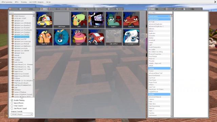Select the Camera tool in Render
217x122 pixels.
[159, 99]
